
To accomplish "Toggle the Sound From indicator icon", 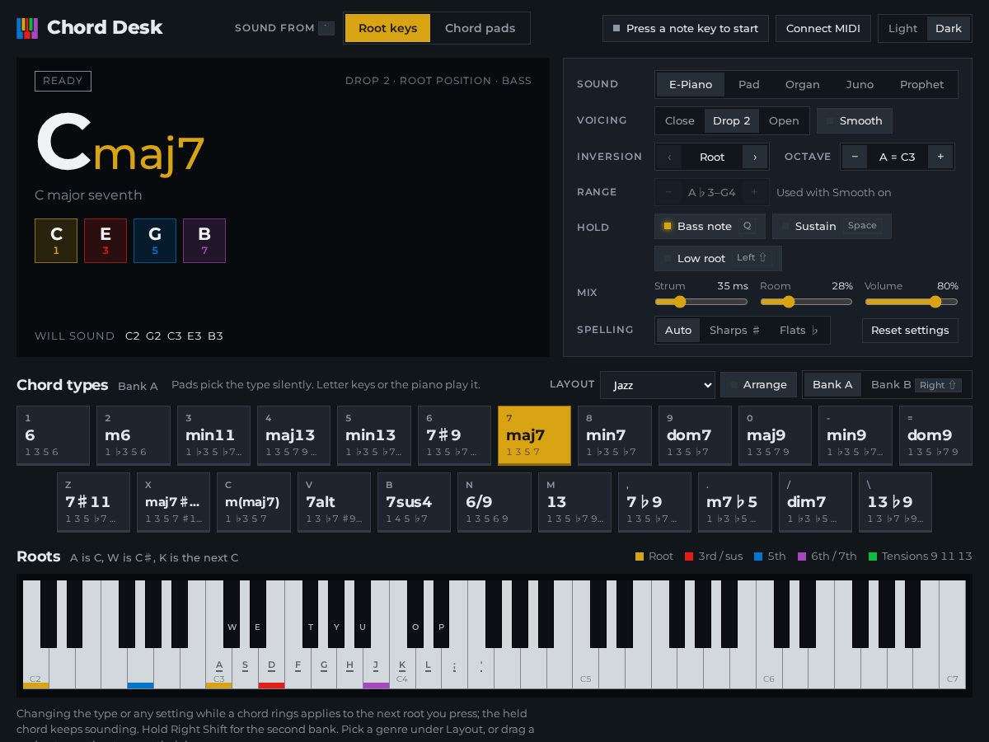I will pos(326,28).
